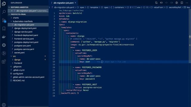Image resolution: width=191 pixels, height=107 pixels.
Task: Open the Search view in activity bar
Action: 4,12
